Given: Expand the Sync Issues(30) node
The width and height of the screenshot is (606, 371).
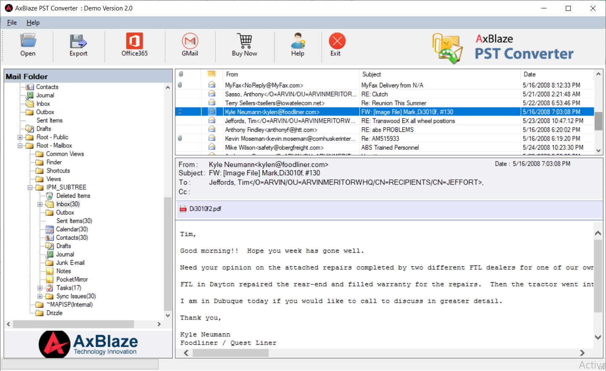Looking at the screenshot, I should tap(40, 296).
